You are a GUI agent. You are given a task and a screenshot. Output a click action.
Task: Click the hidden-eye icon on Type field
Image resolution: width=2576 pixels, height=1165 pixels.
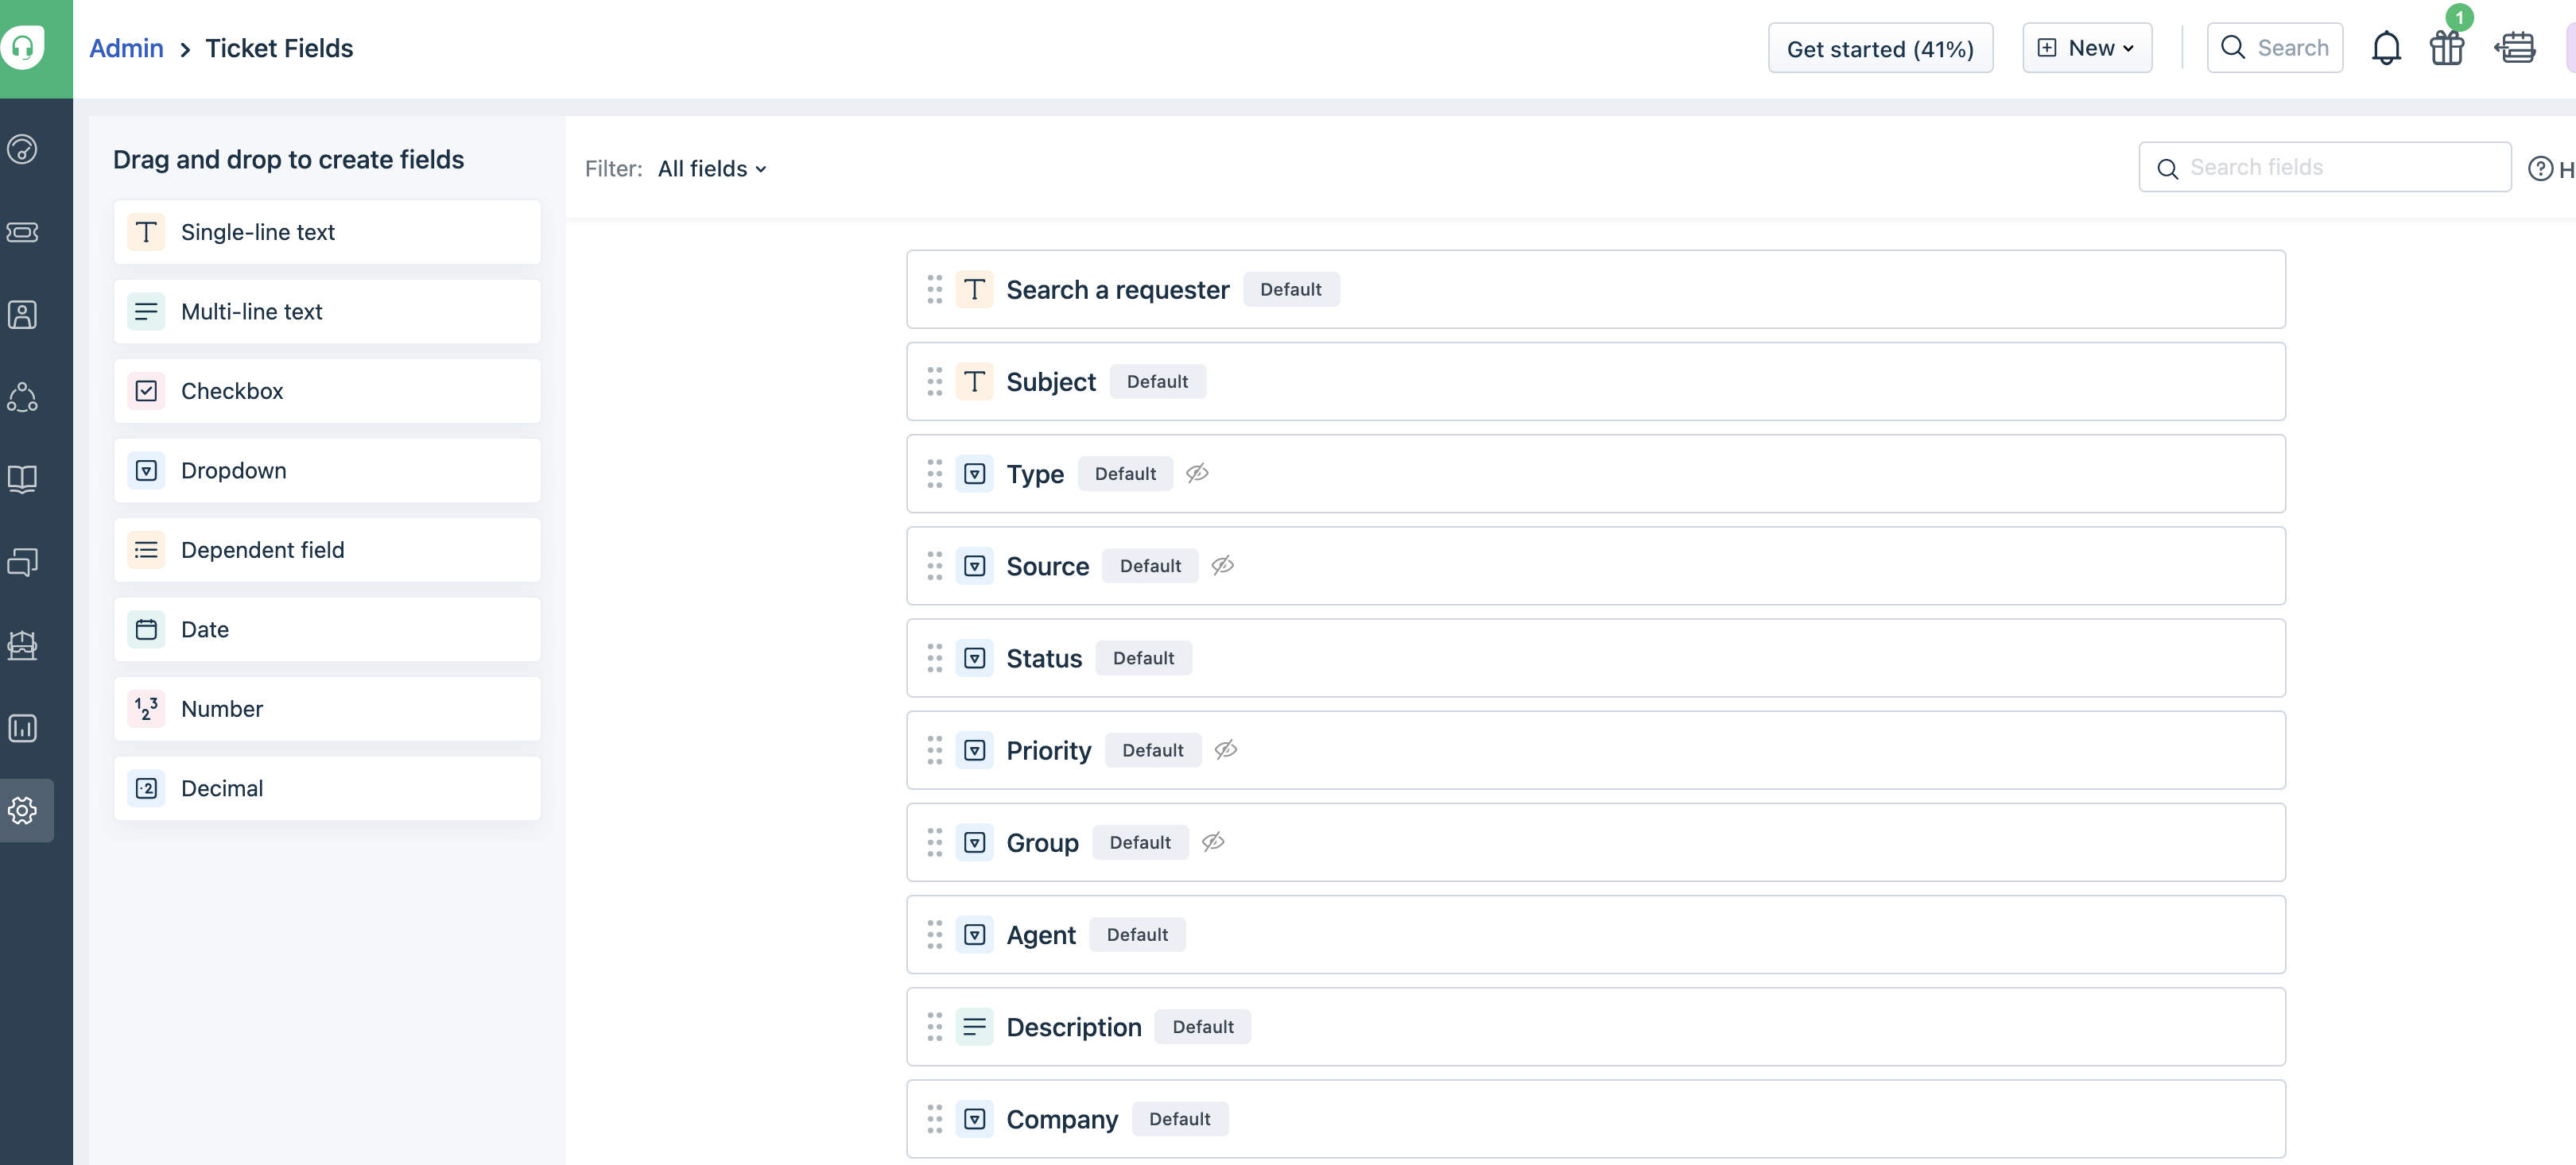click(x=1197, y=474)
